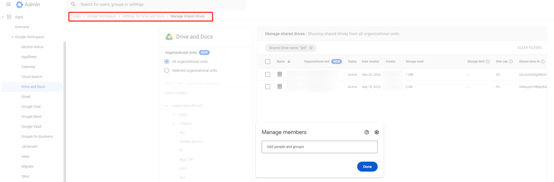
Task: Open the hamburger main menu
Action: pos(8,4)
